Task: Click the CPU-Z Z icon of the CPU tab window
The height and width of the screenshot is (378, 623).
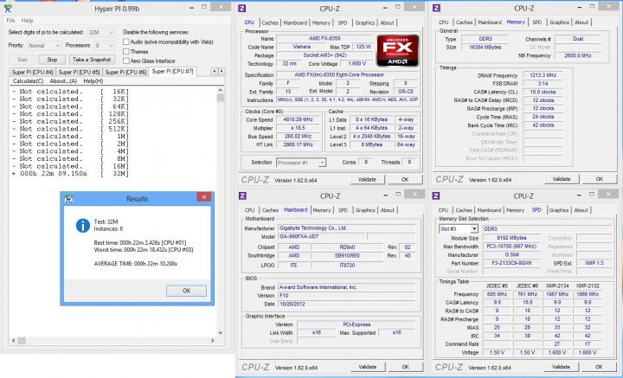Action: [242, 8]
